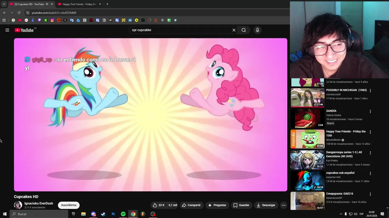
Task: Click the video player to pause
Action: 150,114
